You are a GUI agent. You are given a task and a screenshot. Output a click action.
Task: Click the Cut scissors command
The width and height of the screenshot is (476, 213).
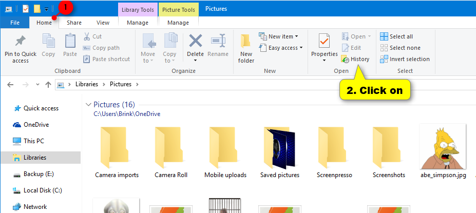pyautogui.click(x=92, y=36)
